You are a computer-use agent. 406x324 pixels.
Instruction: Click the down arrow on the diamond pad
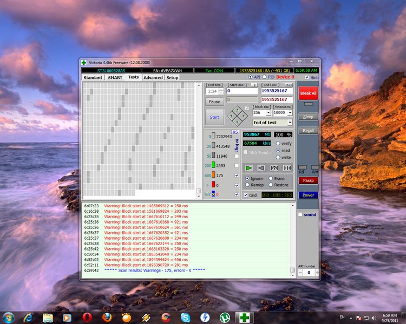[x=237, y=122]
